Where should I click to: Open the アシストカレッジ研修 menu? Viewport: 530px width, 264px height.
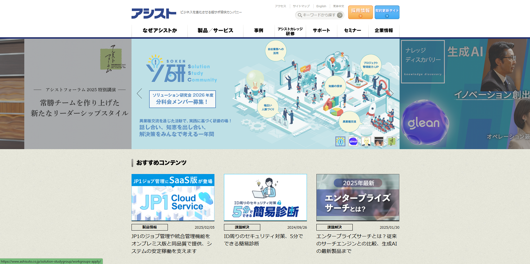290,31
